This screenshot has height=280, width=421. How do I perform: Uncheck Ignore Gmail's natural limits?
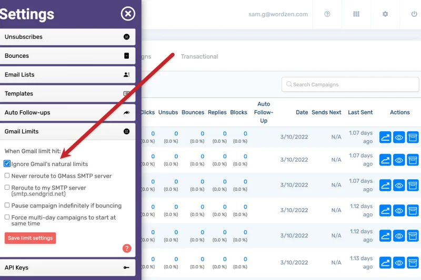point(7,164)
